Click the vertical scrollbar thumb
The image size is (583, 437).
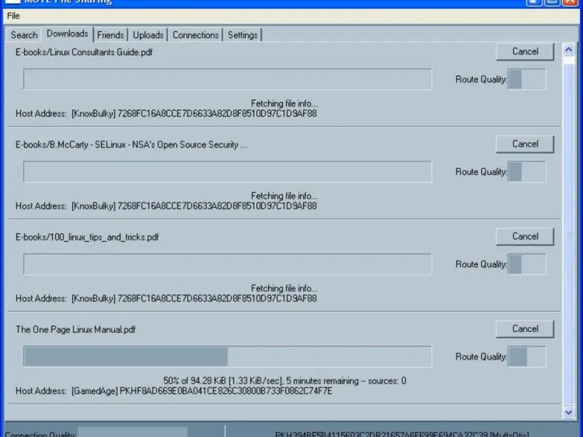(568, 234)
